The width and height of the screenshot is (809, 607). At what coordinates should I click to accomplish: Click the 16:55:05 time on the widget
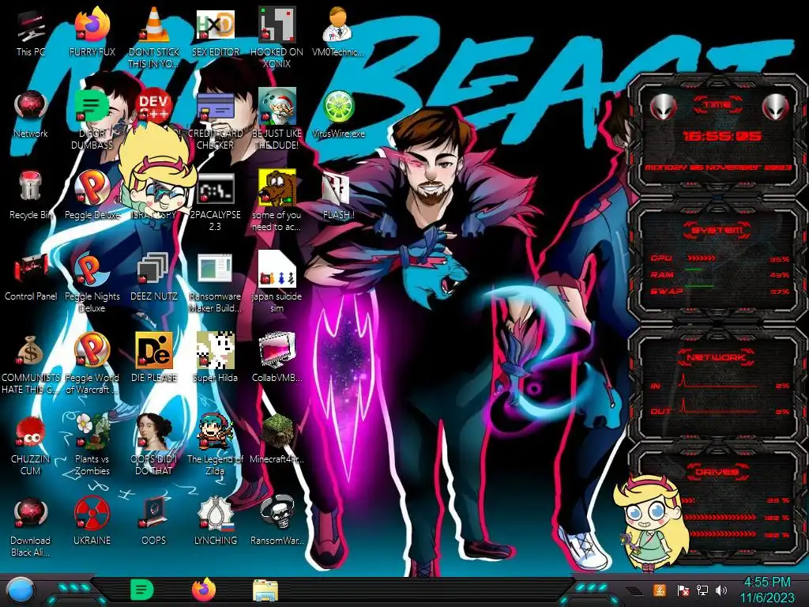(721, 136)
